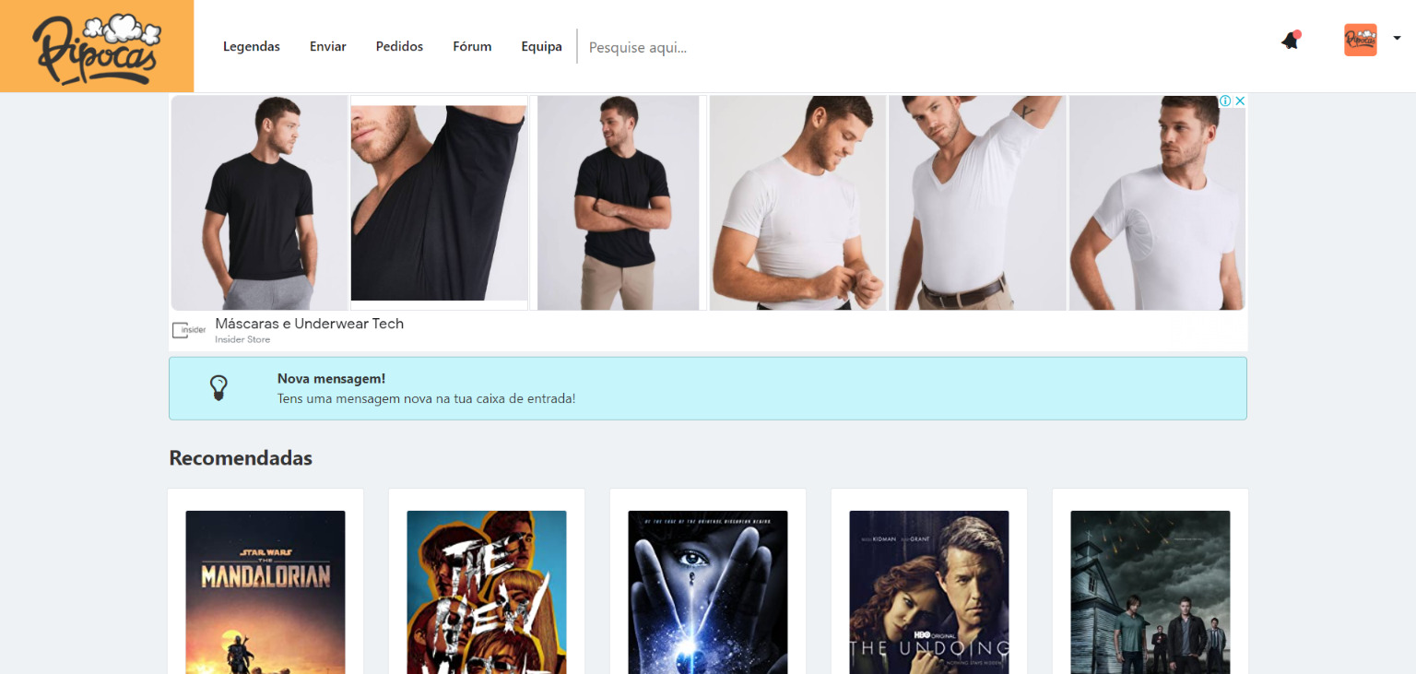Click the Insider Store logo icon
This screenshot has height=674, width=1416.
(188, 330)
